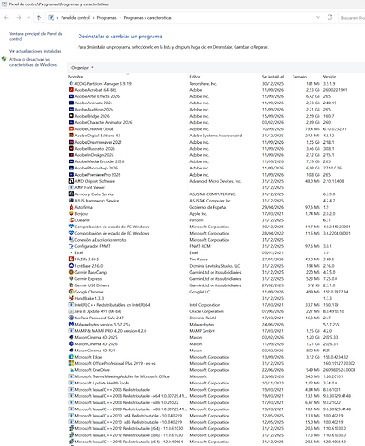The image size is (365, 446).
Task: Click the Adobe Creative Cloud icon
Action: coord(71,129)
